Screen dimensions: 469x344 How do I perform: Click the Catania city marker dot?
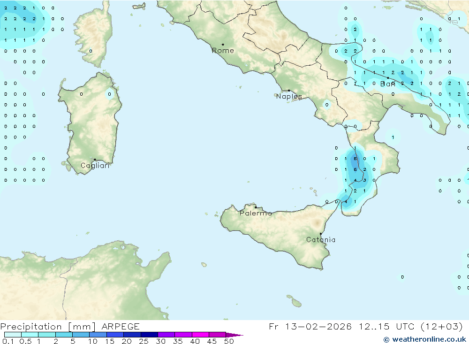click(321, 234)
